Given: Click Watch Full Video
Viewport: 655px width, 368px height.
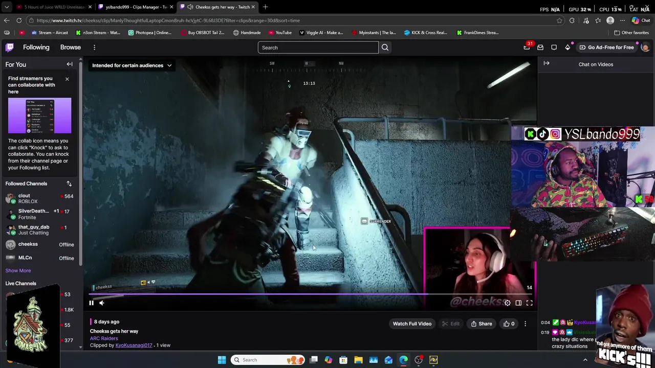Looking at the screenshot, I should (412, 324).
